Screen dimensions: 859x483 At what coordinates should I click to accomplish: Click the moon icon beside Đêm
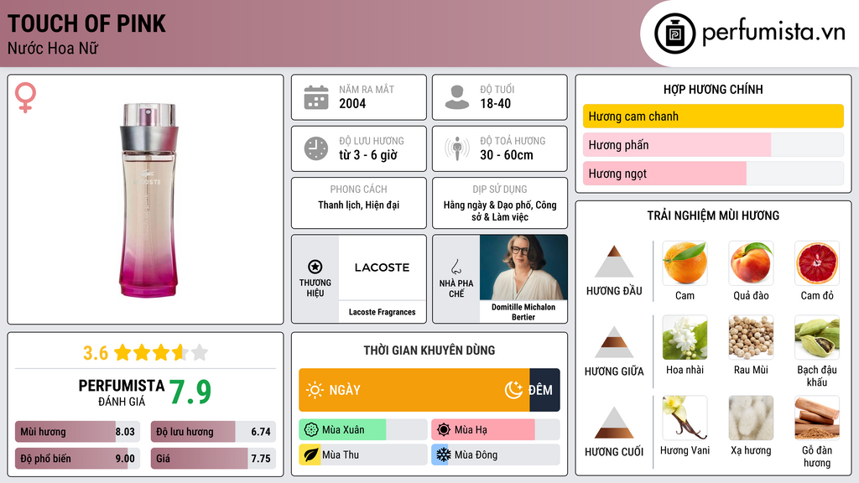pyautogui.click(x=513, y=390)
